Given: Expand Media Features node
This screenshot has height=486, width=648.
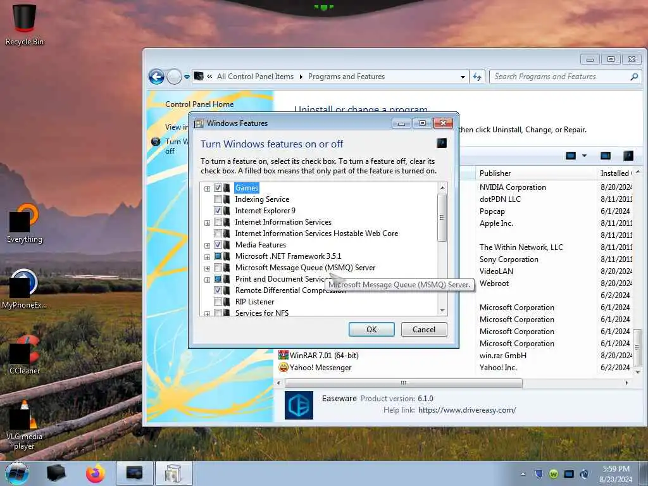Looking at the screenshot, I should [x=207, y=246].
